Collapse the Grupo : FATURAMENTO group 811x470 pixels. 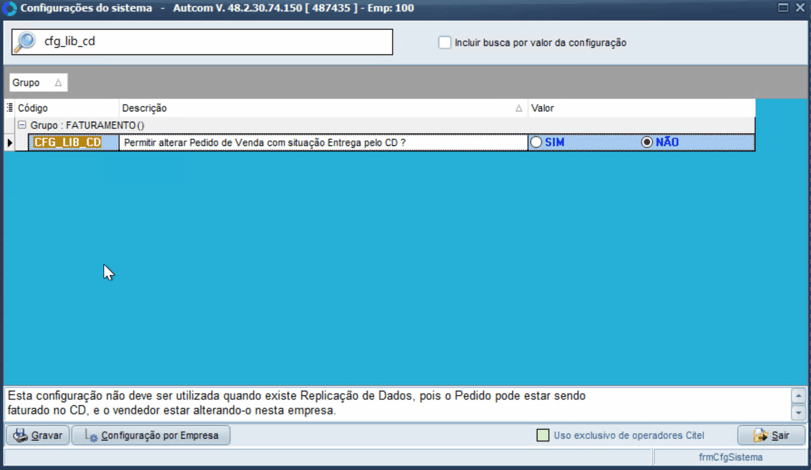click(x=22, y=125)
